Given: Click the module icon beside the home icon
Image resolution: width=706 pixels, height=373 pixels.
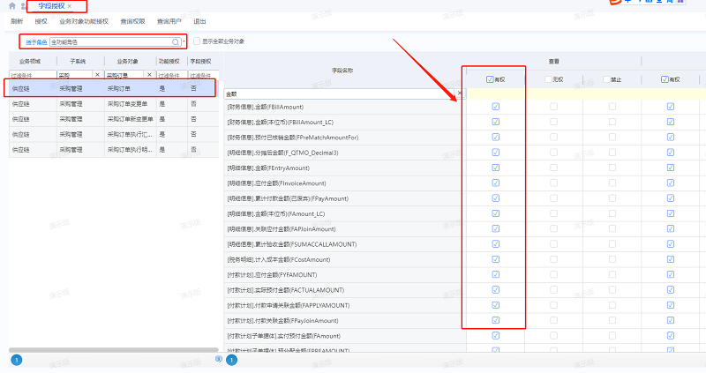Looking at the screenshot, I should tap(22, 6).
